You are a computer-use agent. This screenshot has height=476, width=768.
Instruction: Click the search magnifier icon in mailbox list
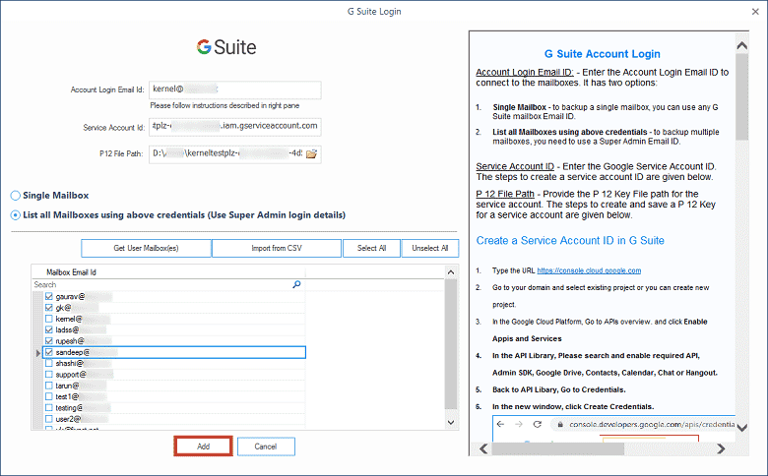(x=296, y=284)
